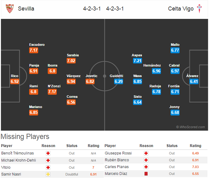The image size is (209, 178).
Task: Click Samir Nasri's yellow doubtful icon
Action: 48,174
